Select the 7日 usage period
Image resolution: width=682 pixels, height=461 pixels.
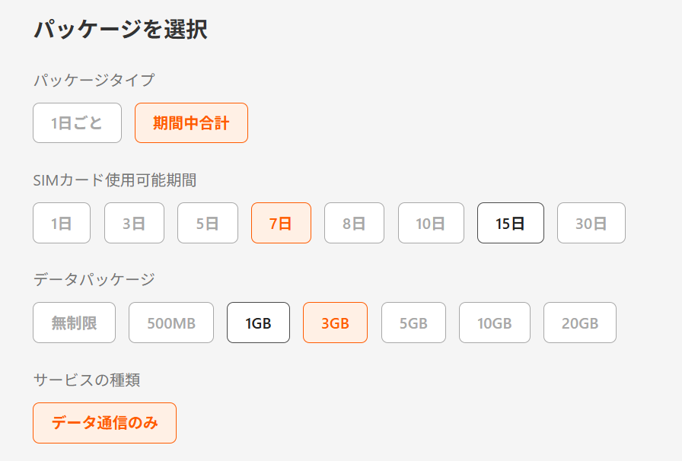tap(281, 223)
